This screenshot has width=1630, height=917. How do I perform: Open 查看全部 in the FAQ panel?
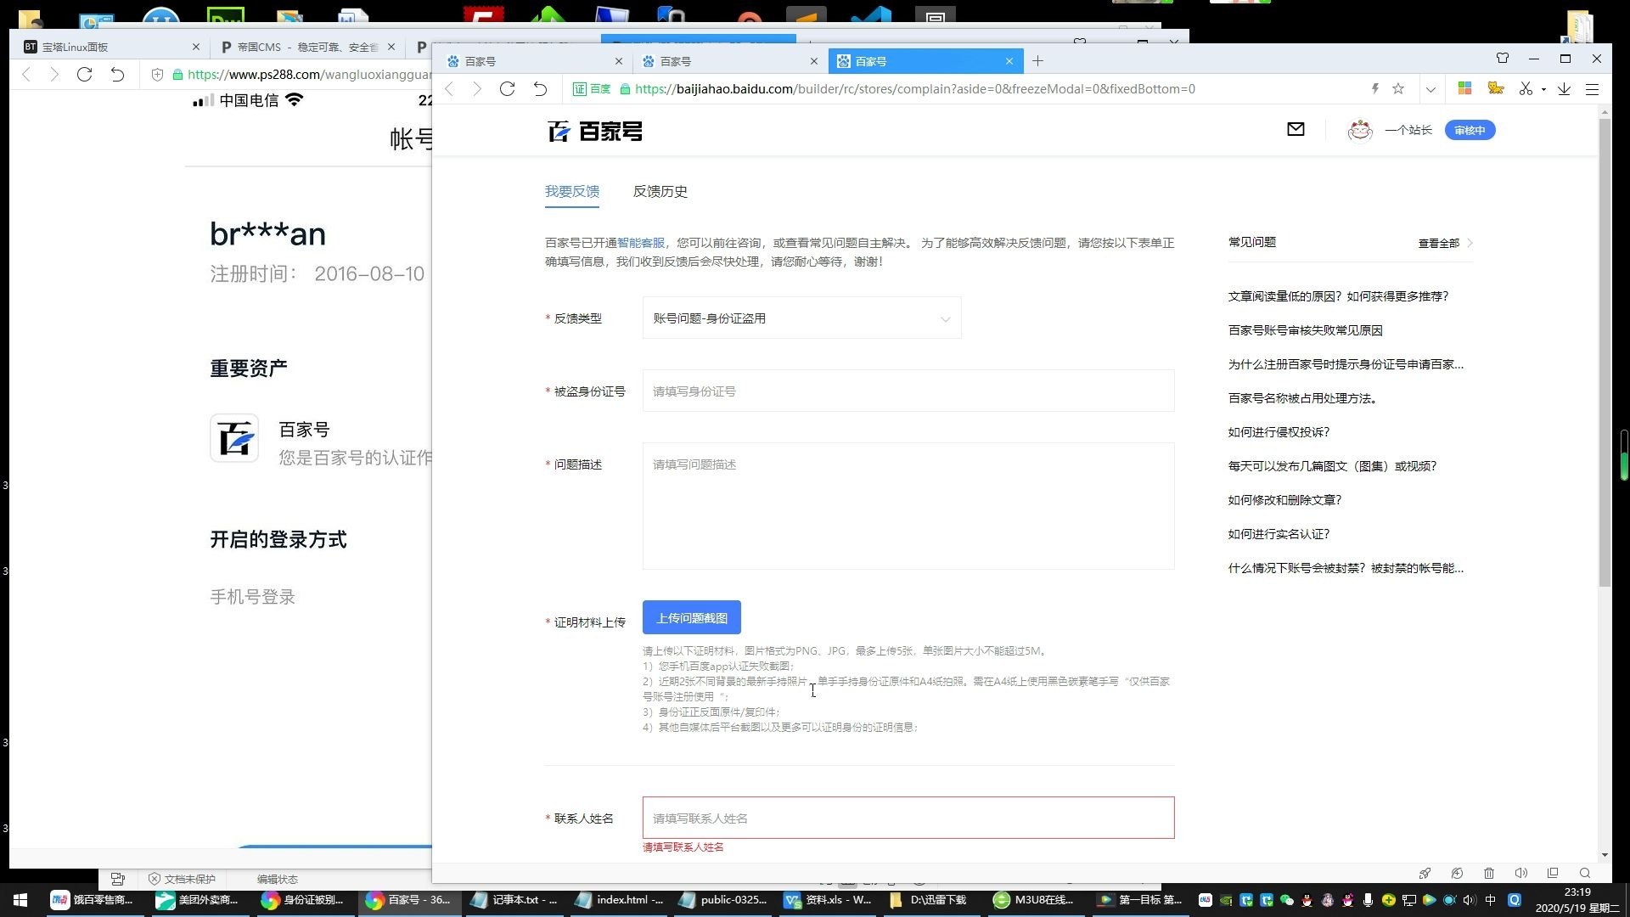tap(1445, 243)
